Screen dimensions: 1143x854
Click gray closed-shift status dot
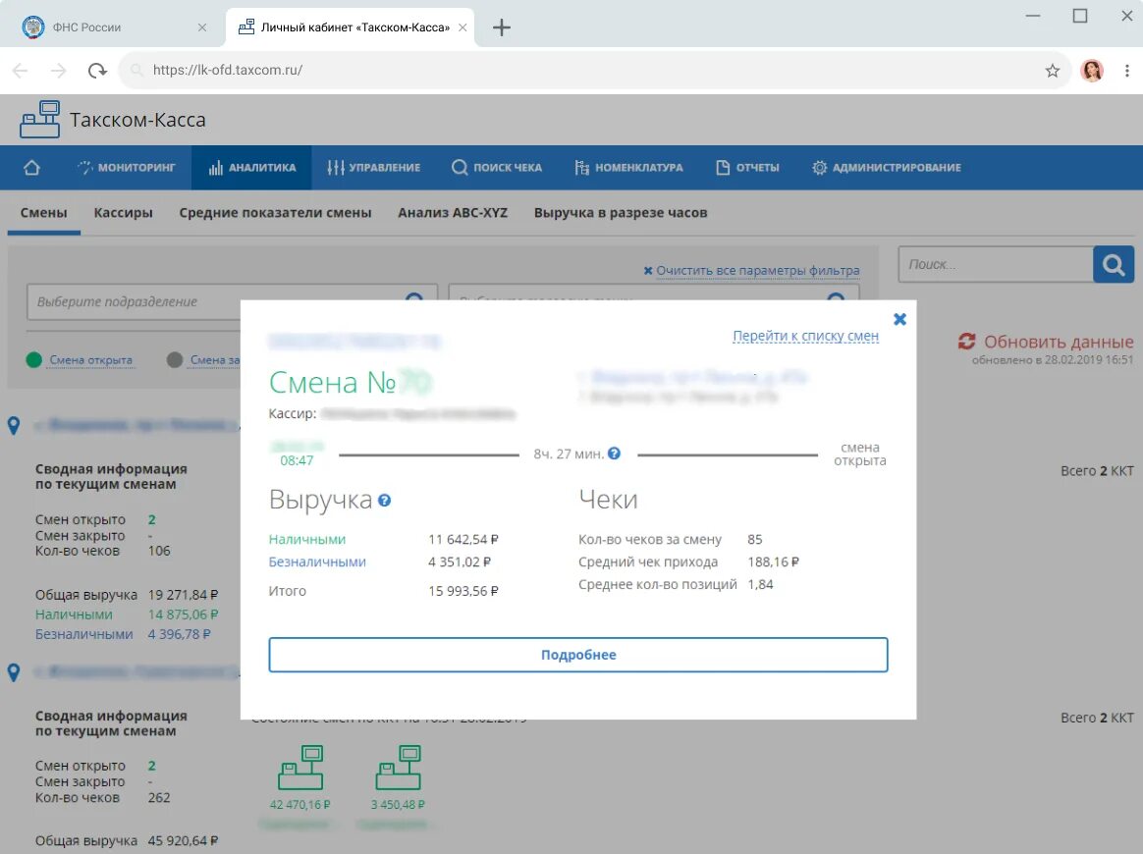[x=174, y=360]
